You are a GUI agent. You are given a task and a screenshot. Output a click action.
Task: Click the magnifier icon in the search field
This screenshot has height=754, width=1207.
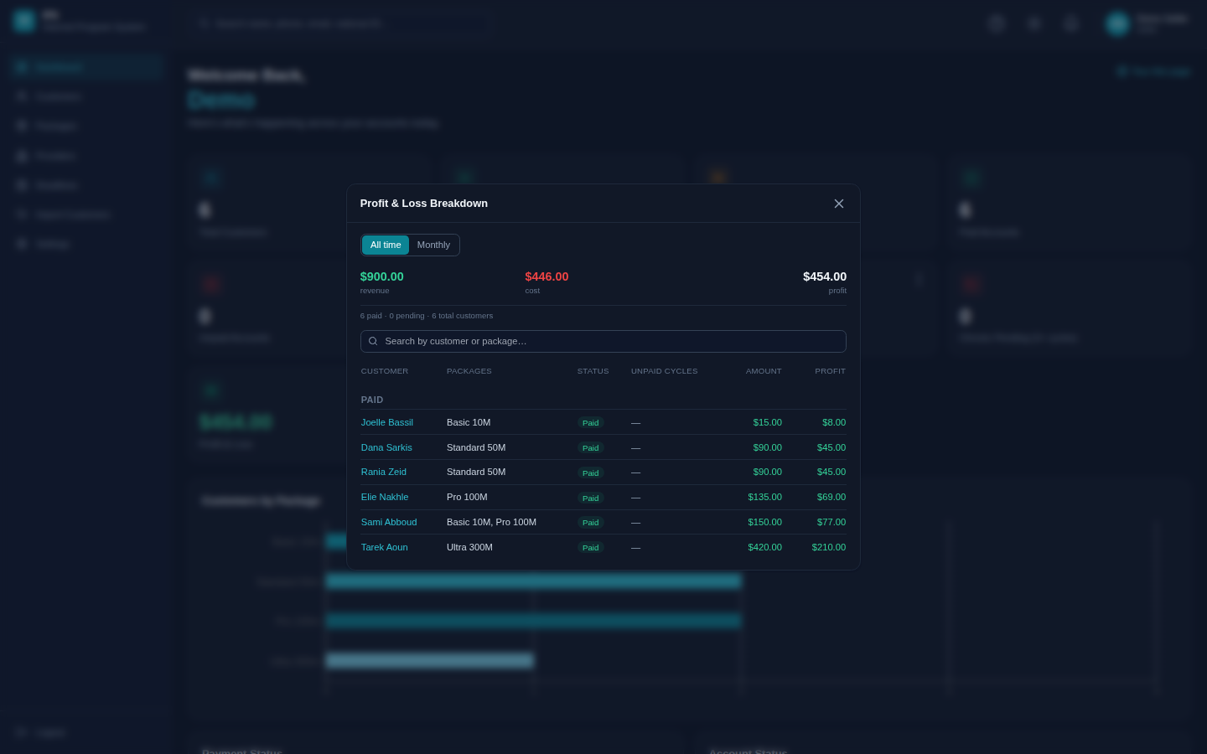pyautogui.click(x=373, y=341)
